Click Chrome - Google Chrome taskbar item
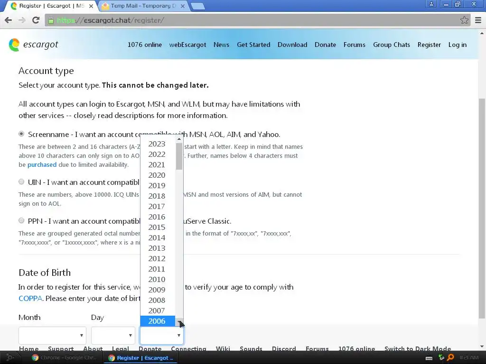 64,358
